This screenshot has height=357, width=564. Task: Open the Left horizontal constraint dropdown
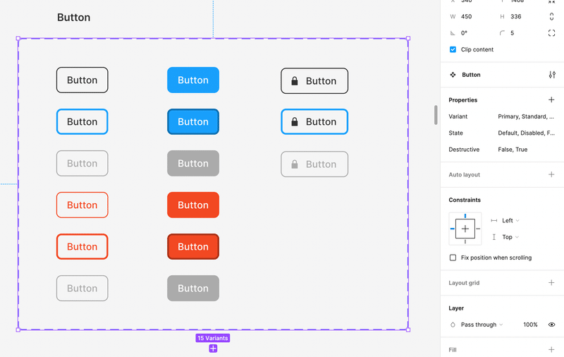tap(510, 221)
